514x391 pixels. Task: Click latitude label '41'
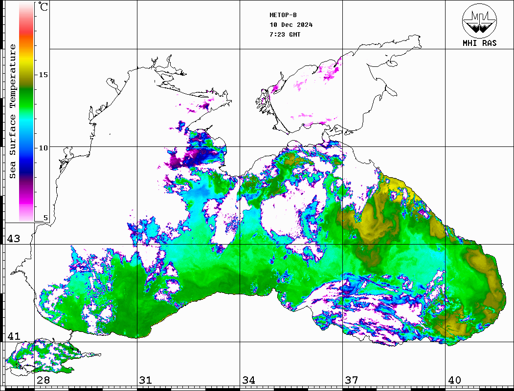click(14, 336)
